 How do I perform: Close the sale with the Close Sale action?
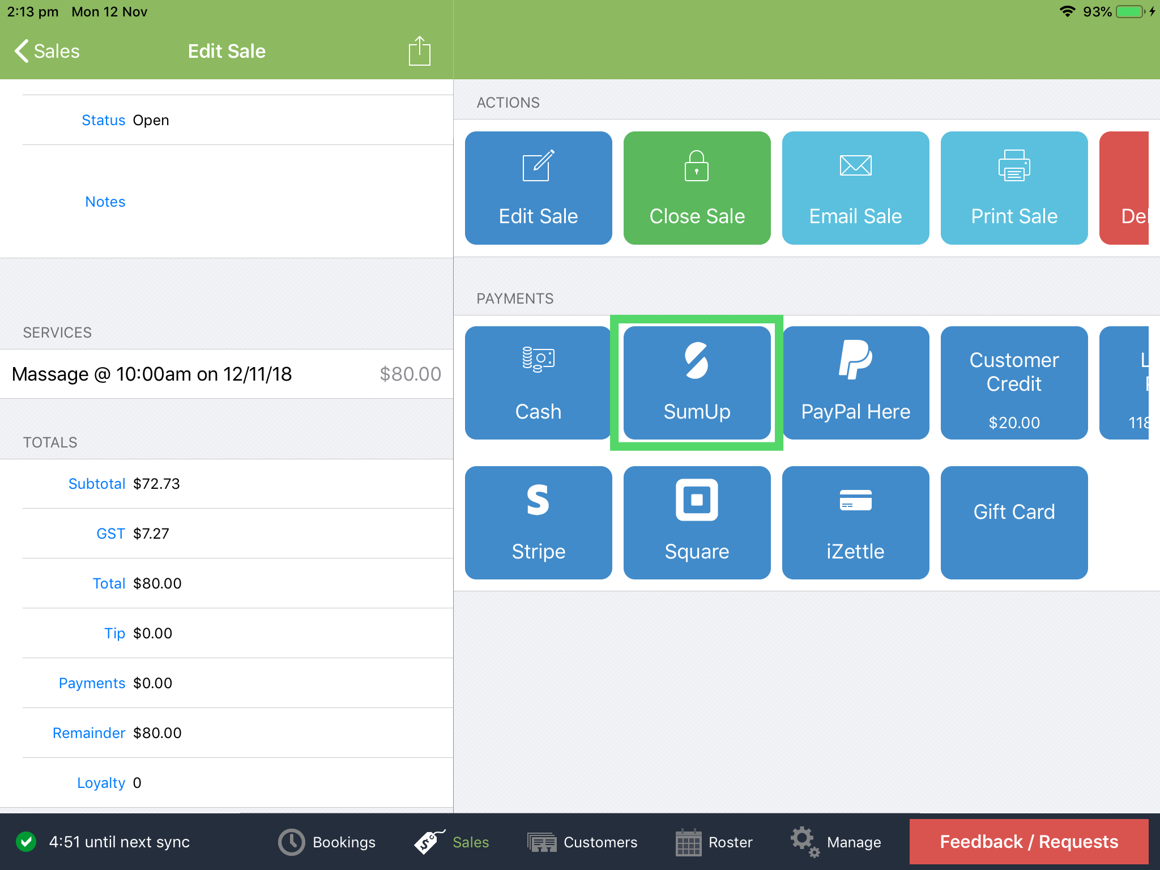pos(697,188)
